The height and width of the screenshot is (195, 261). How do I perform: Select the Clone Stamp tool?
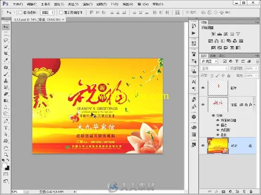6,81
